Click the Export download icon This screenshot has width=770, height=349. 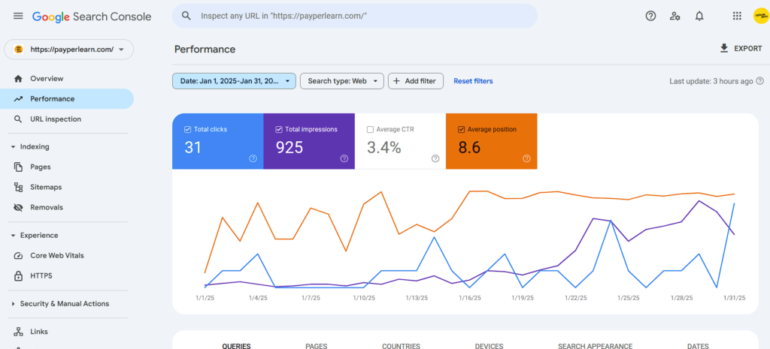coord(724,48)
